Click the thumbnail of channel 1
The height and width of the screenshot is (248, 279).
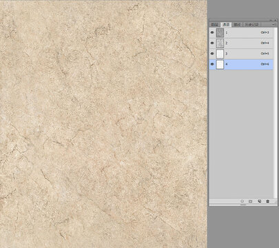[x=220, y=32]
